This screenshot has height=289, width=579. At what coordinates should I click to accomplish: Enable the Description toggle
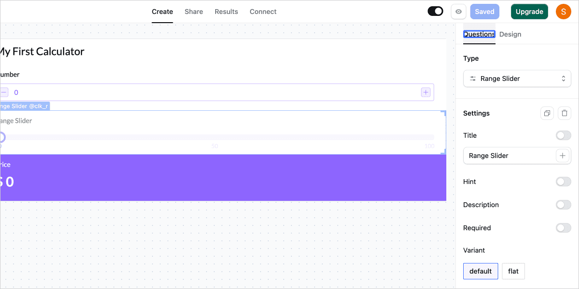click(564, 205)
